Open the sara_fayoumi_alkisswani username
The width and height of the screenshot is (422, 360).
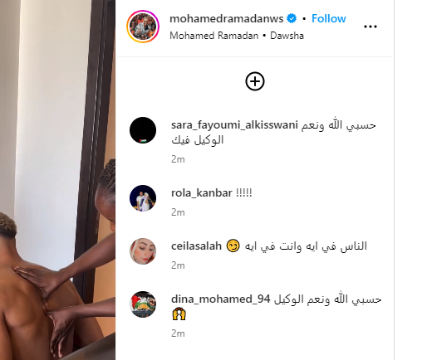[x=234, y=125]
